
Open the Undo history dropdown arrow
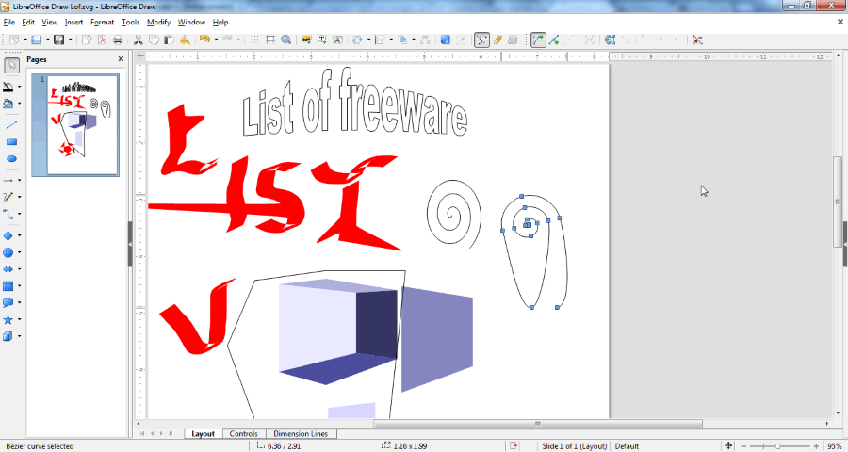tap(216, 40)
